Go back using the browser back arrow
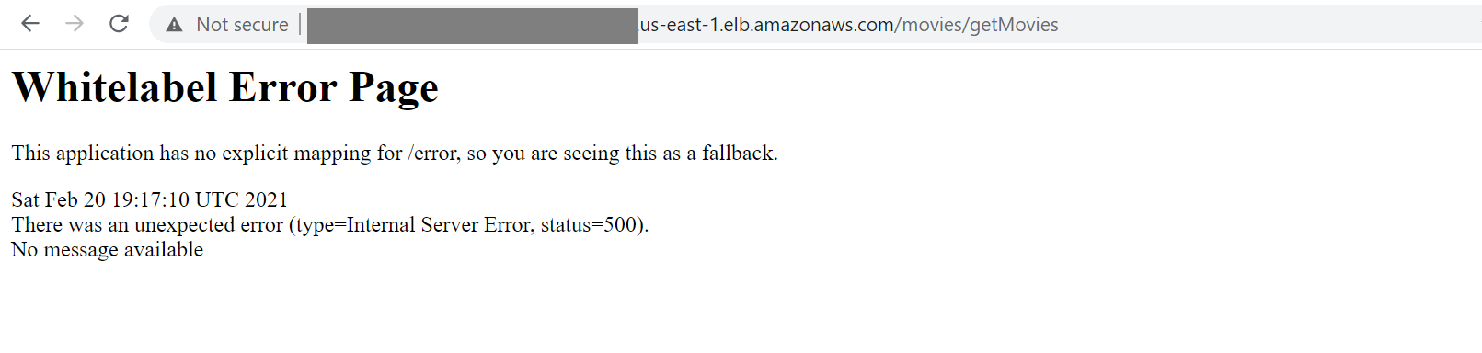The height and width of the screenshot is (353, 1482). pos(30,24)
